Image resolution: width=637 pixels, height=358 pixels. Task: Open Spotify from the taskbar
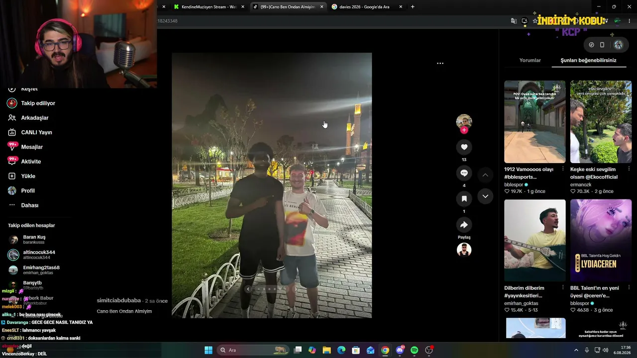pos(415,350)
